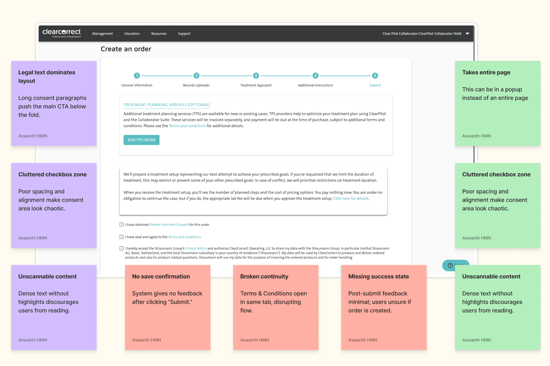This screenshot has width=550, height=366.
Task: Open the Management menu
Action: coord(102,34)
